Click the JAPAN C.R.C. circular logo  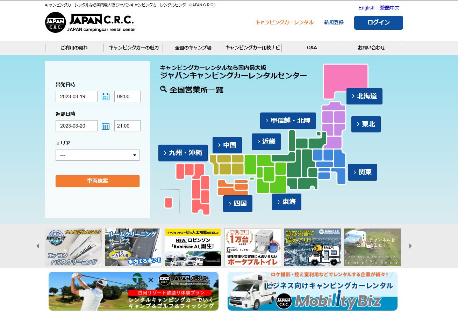point(56,22)
